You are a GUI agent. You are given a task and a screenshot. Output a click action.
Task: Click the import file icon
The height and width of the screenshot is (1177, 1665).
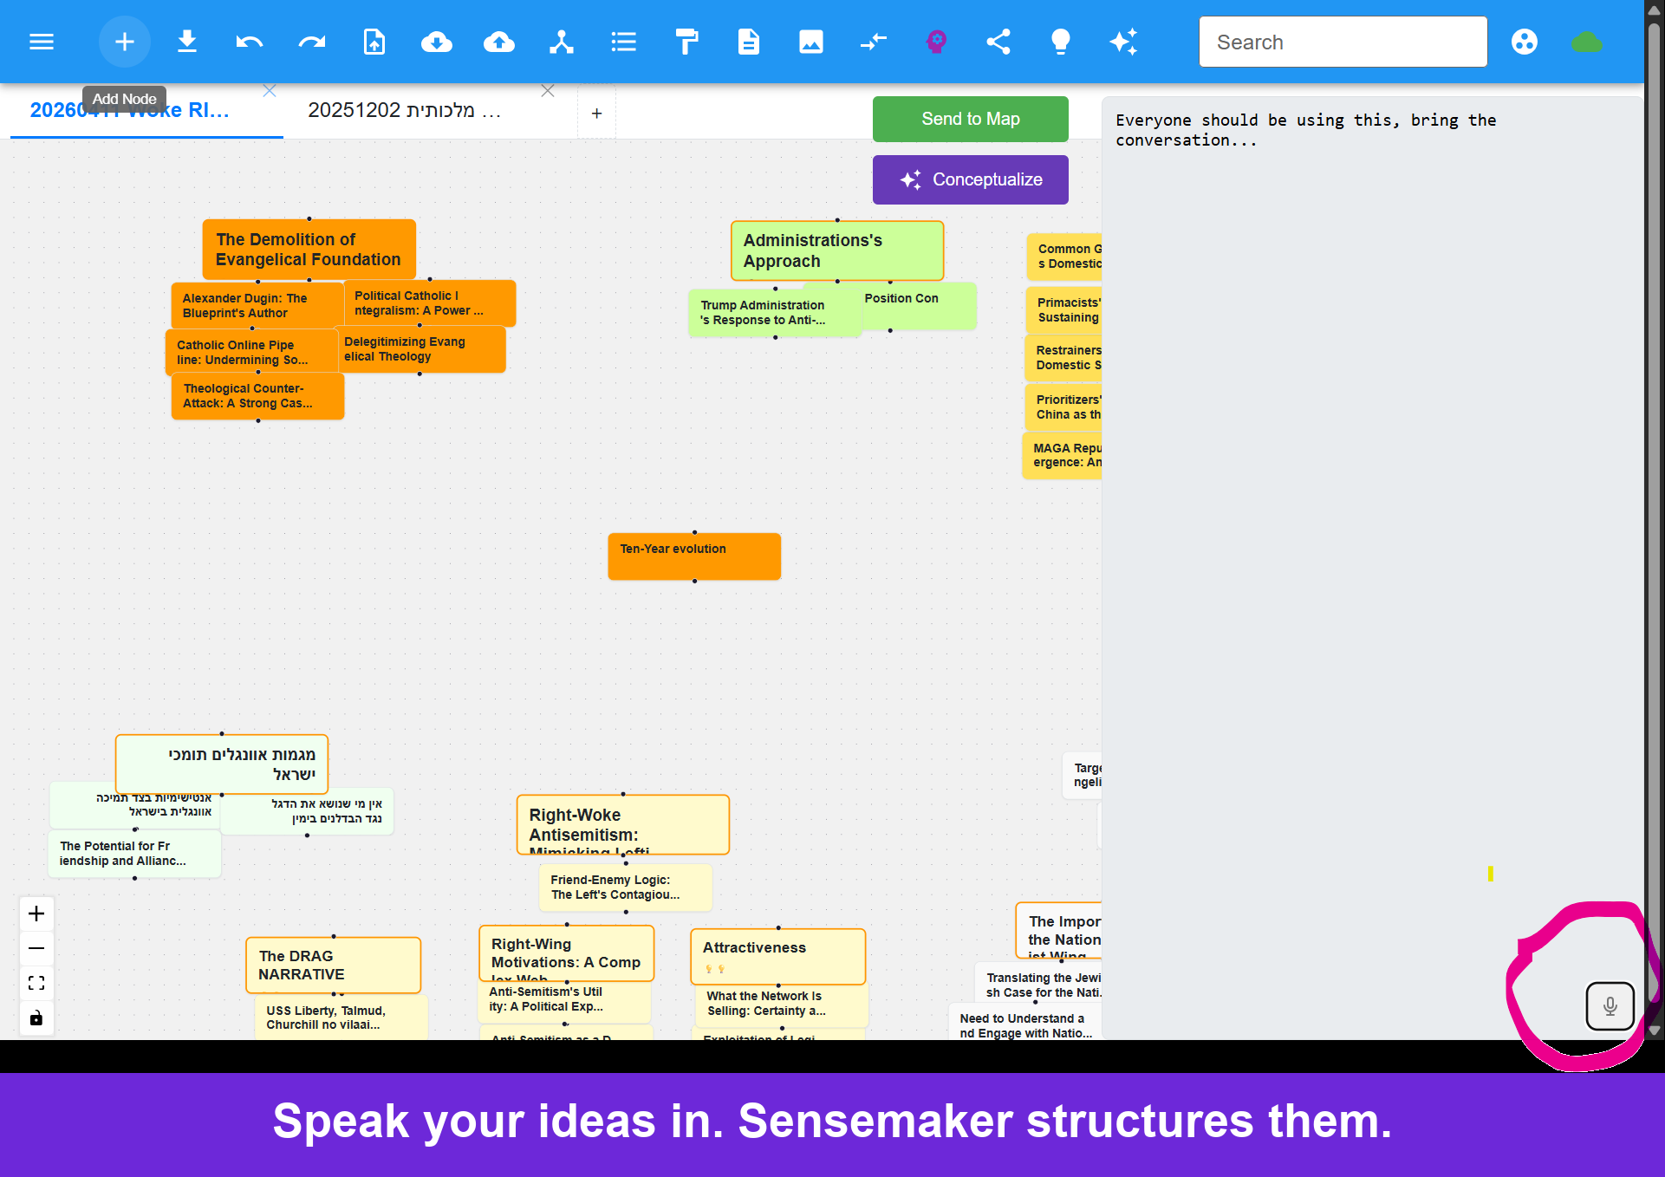374,42
